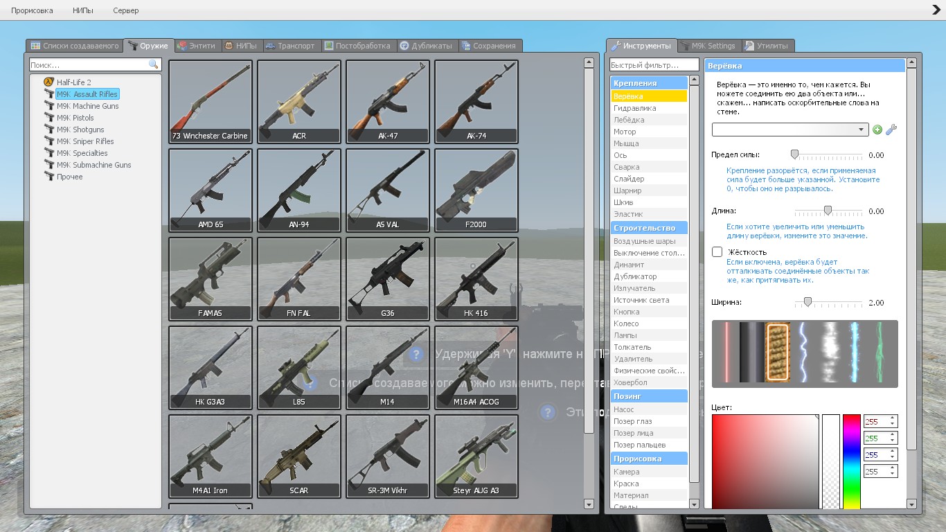Select the Сварка tool
This screenshot has width=946, height=532.
click(627, 167)
